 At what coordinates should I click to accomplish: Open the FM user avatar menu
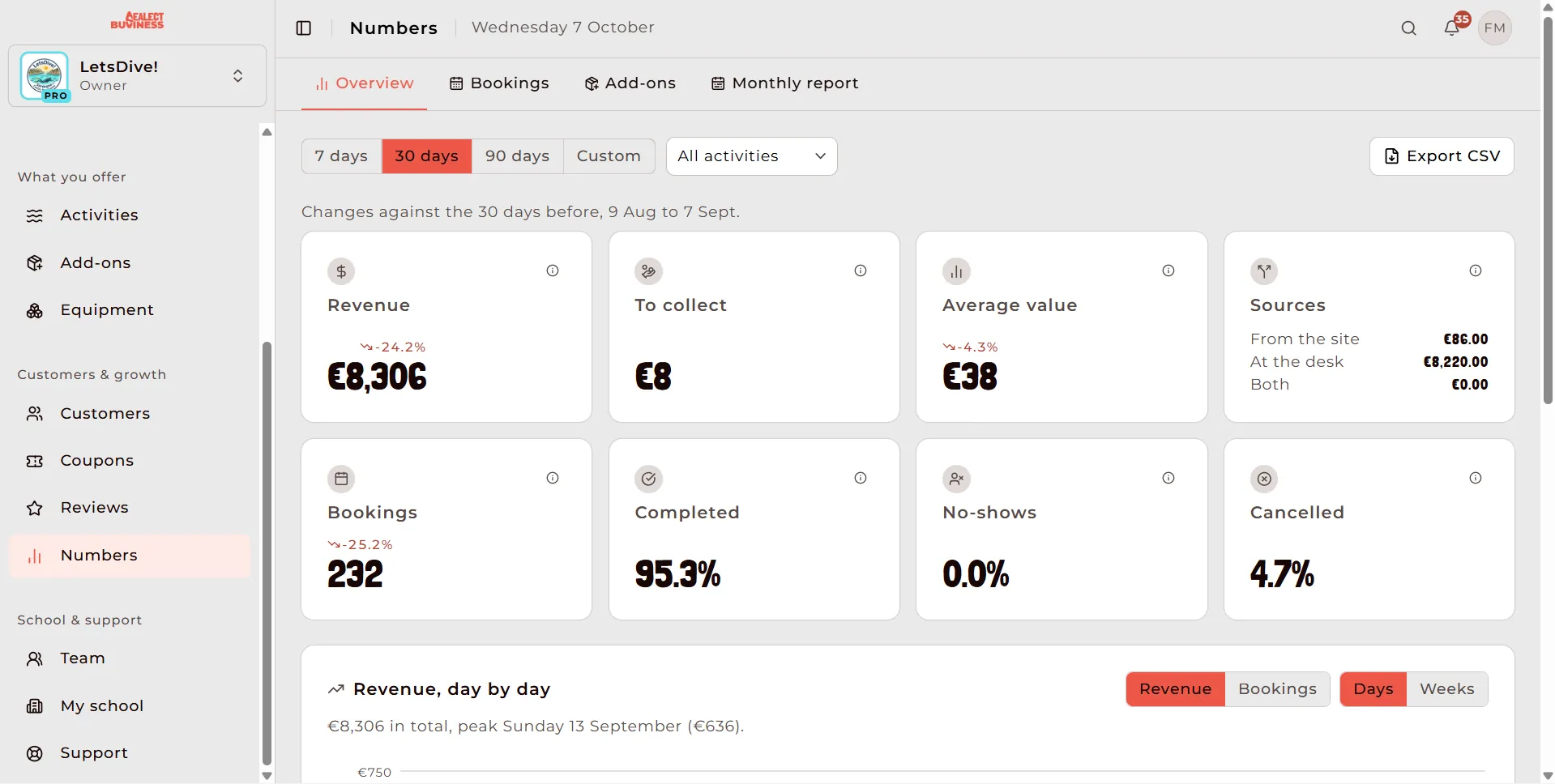click(x=1495, y=28)
